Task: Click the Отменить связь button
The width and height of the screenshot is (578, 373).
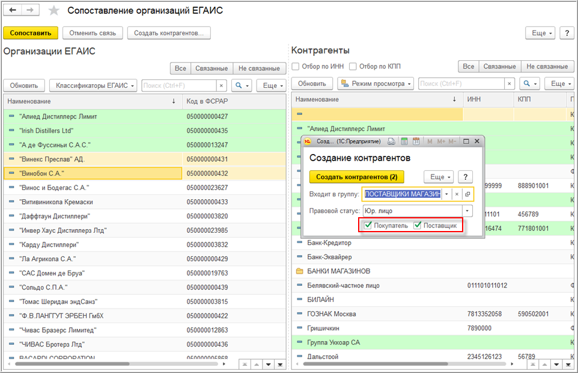Action: tap(93, 33)
